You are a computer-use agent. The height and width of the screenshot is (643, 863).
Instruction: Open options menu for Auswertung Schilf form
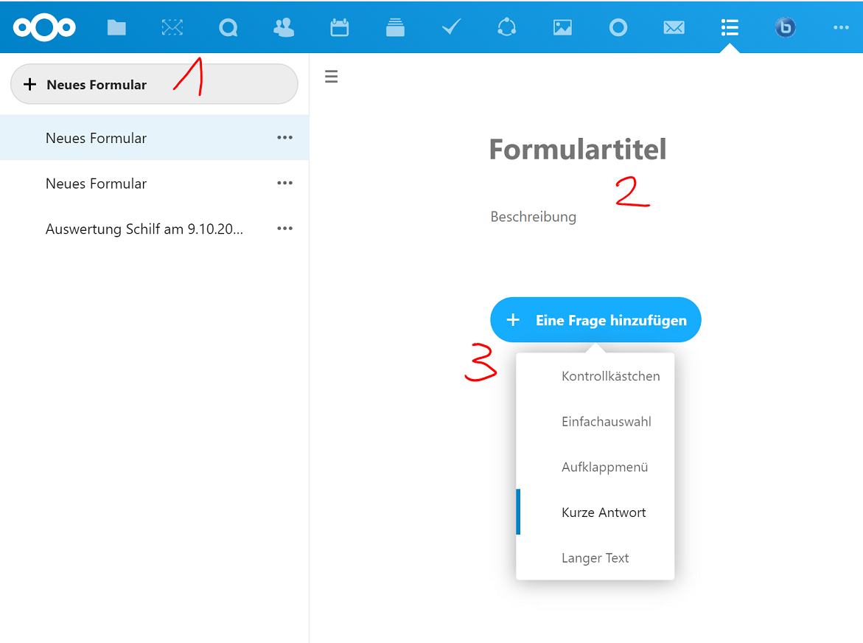[284, 229]
